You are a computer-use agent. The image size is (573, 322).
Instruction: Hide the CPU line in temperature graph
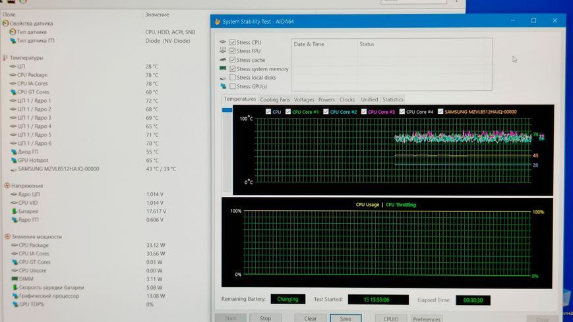(x=268, y=112)
